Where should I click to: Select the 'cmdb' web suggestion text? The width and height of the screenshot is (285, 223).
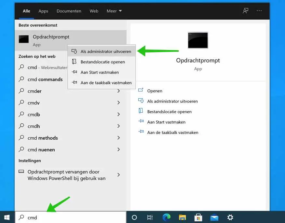point(34,114)
